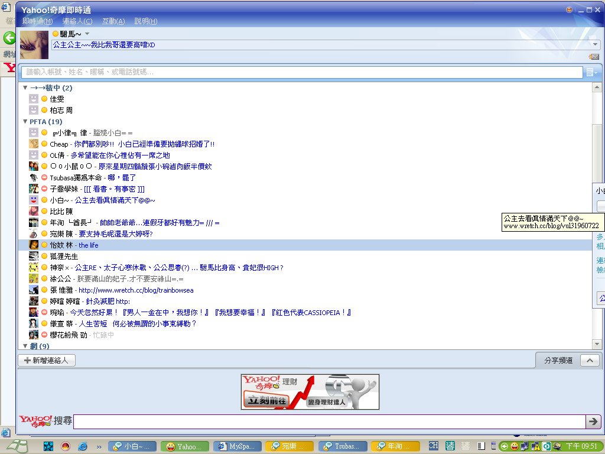Expand the 分享頻道 panel with up arrow
The width and height of the screenshot is (605, 454).
(x=590, y=360)
